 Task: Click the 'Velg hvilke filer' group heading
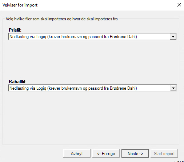coord(62,19)
